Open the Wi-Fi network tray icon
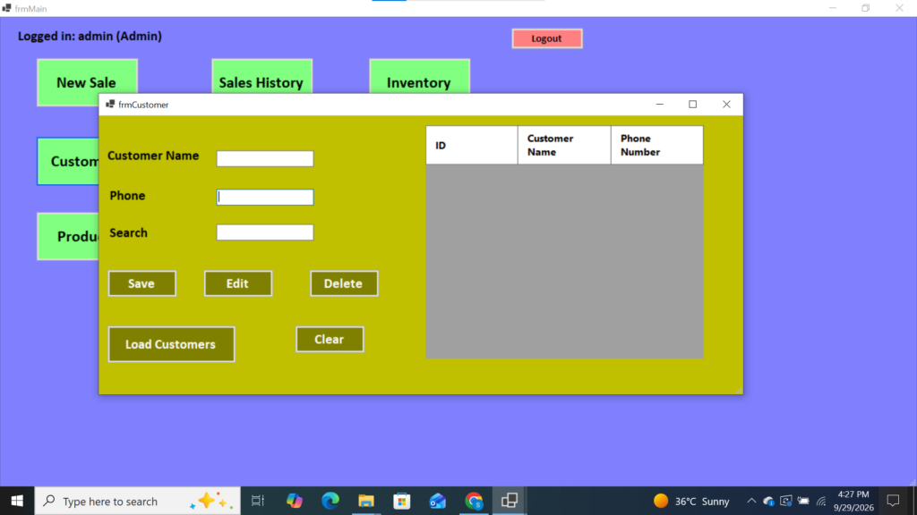This screenshot has height=515, width=917. (x=821, y=501)
